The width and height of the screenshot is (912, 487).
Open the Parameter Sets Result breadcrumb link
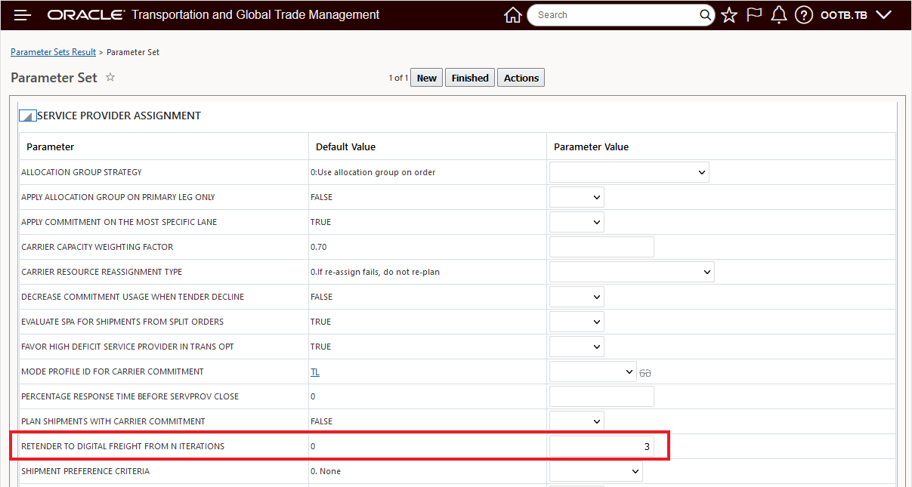pyautogui.click(x=53, y=52)
